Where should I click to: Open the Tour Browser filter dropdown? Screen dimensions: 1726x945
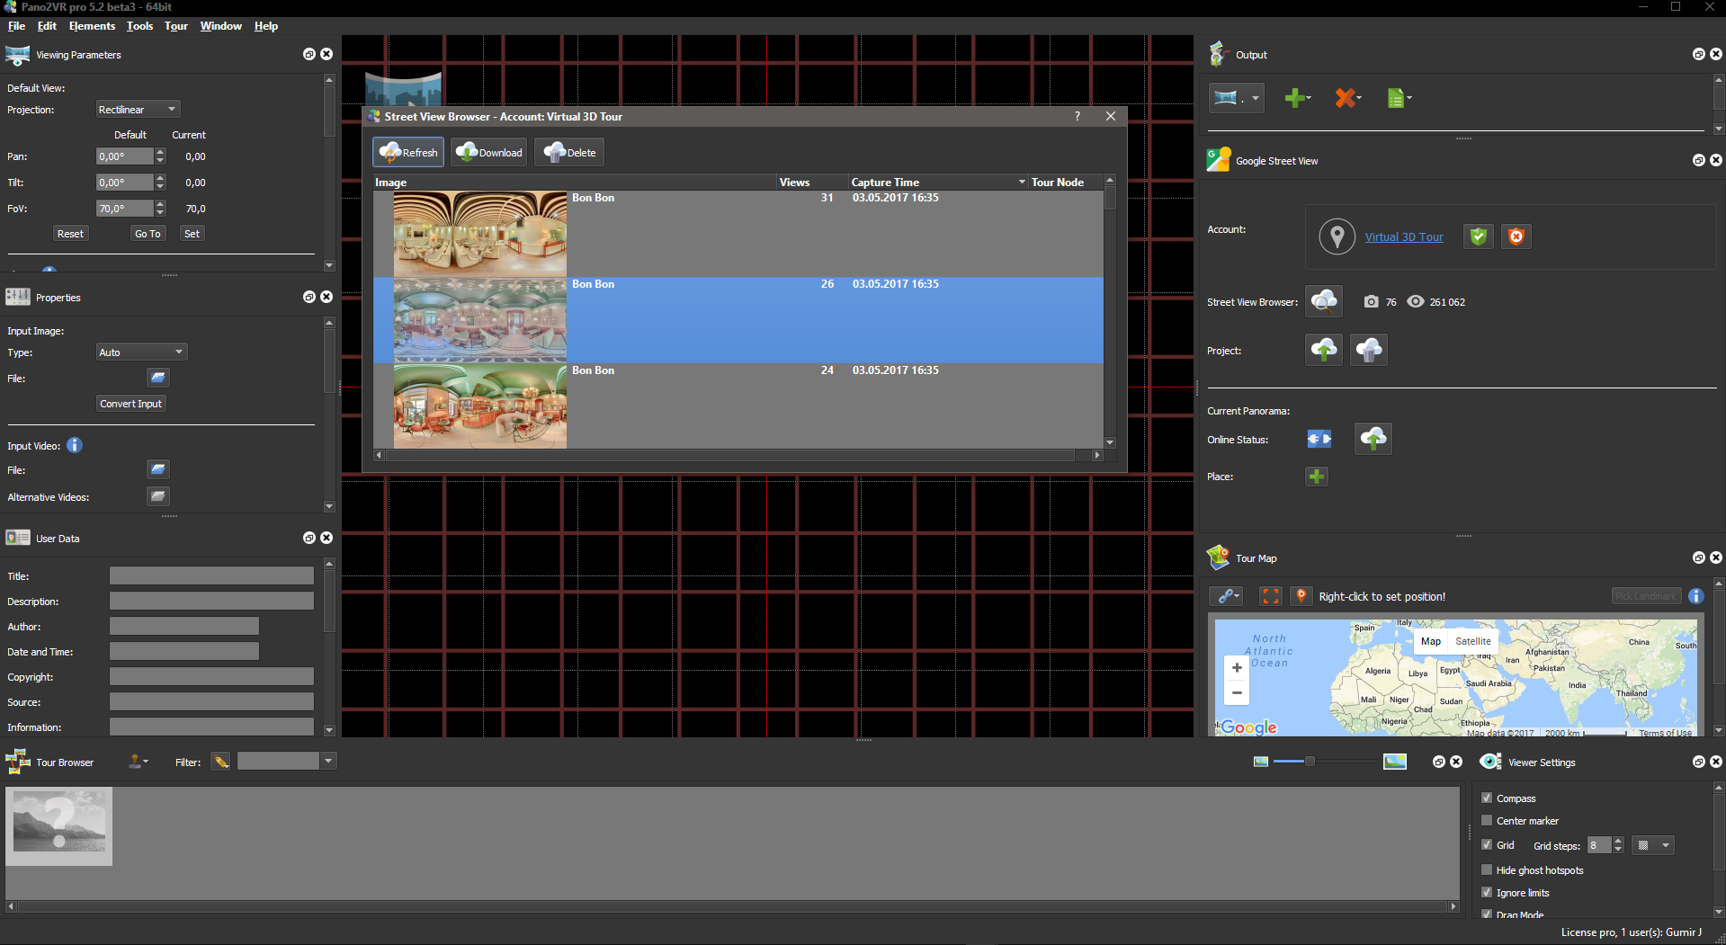coord(328,762)
